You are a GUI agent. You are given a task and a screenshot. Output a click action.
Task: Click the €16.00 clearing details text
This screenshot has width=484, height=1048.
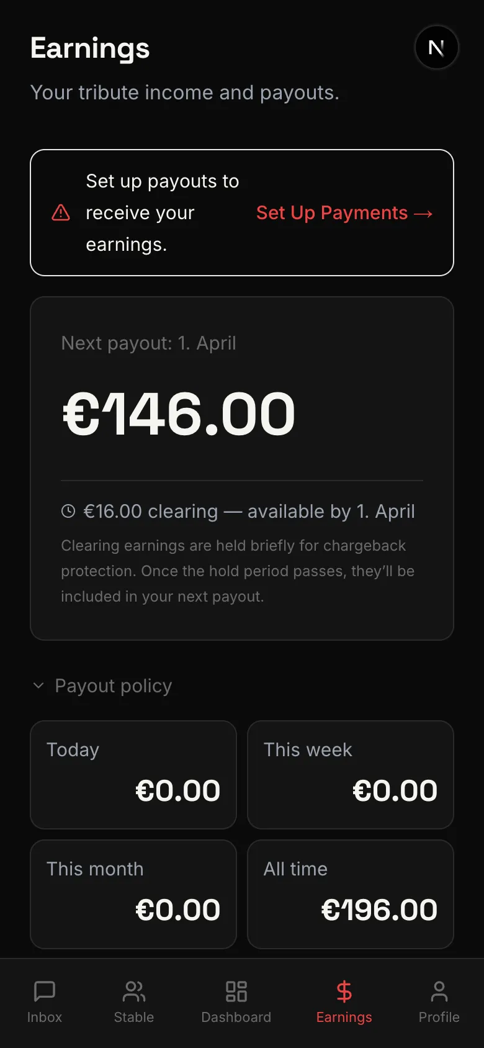pyautogui.click(x=249, y=510)
